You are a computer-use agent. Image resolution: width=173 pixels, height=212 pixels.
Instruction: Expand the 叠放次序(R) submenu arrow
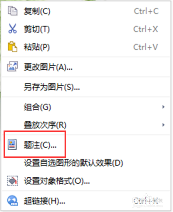(x=163, y=125)
